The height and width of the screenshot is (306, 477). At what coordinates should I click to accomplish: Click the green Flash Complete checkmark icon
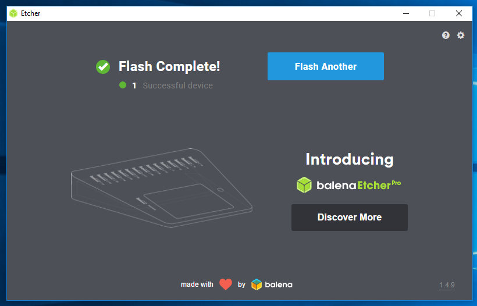click(x=103, y=67)
